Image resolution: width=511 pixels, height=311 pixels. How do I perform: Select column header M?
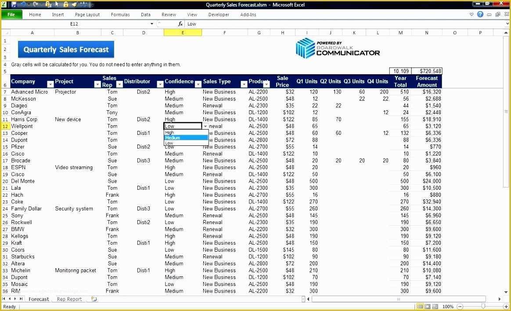(400, 33)
